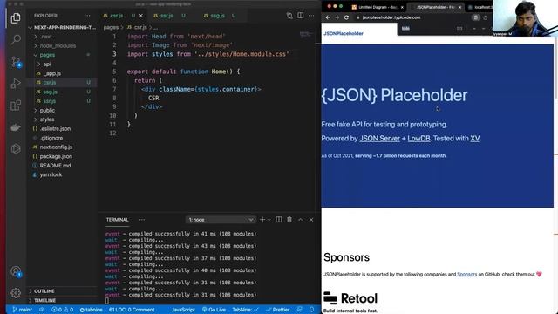This screenshot has height=314, width=558.
Task: Change JavaScript language mode in status bar
Action: [x=183, y=310]
